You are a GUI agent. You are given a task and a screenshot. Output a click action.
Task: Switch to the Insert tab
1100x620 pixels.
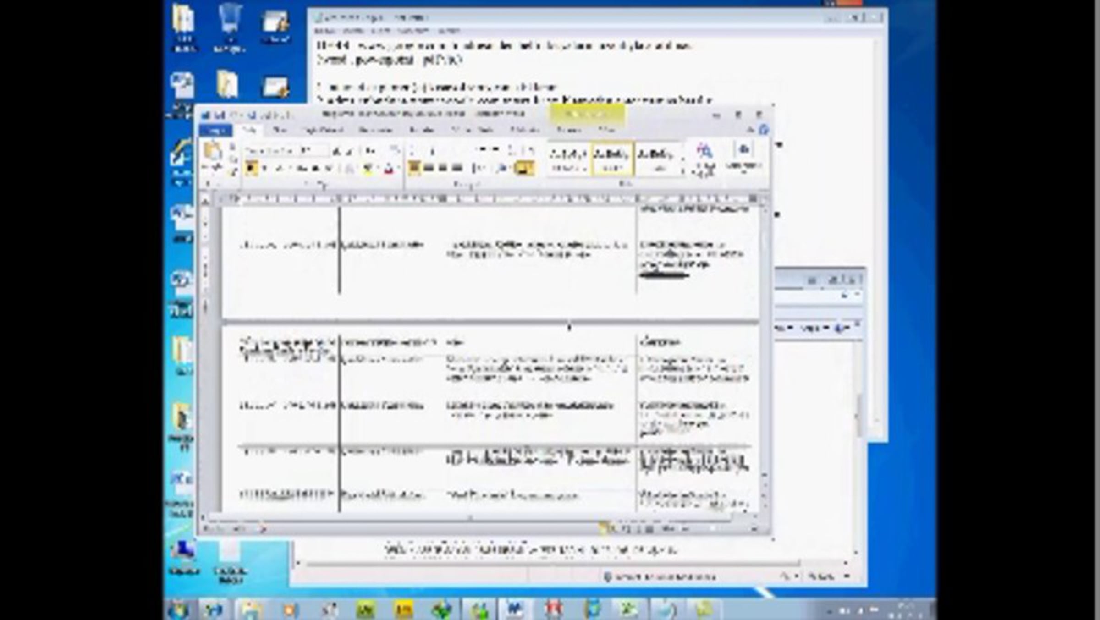click(x=279, y=131)
